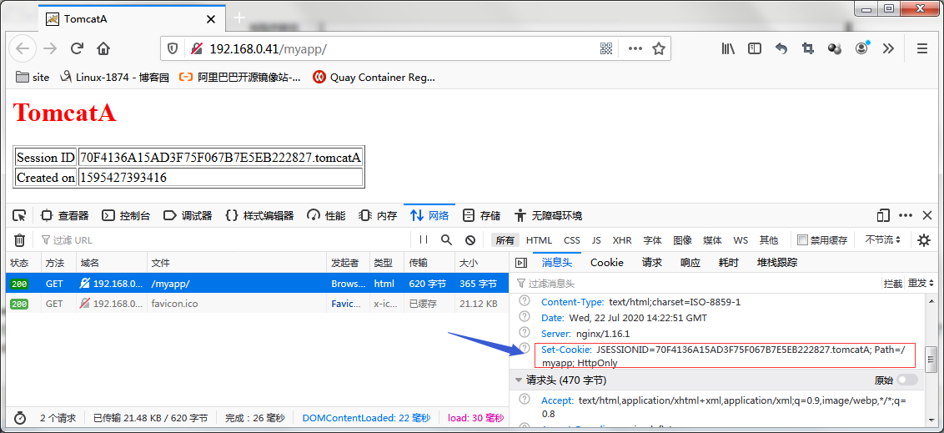Toggle the 原始 raw headers switch
The image size is (944, 433).
click(907, 380)
